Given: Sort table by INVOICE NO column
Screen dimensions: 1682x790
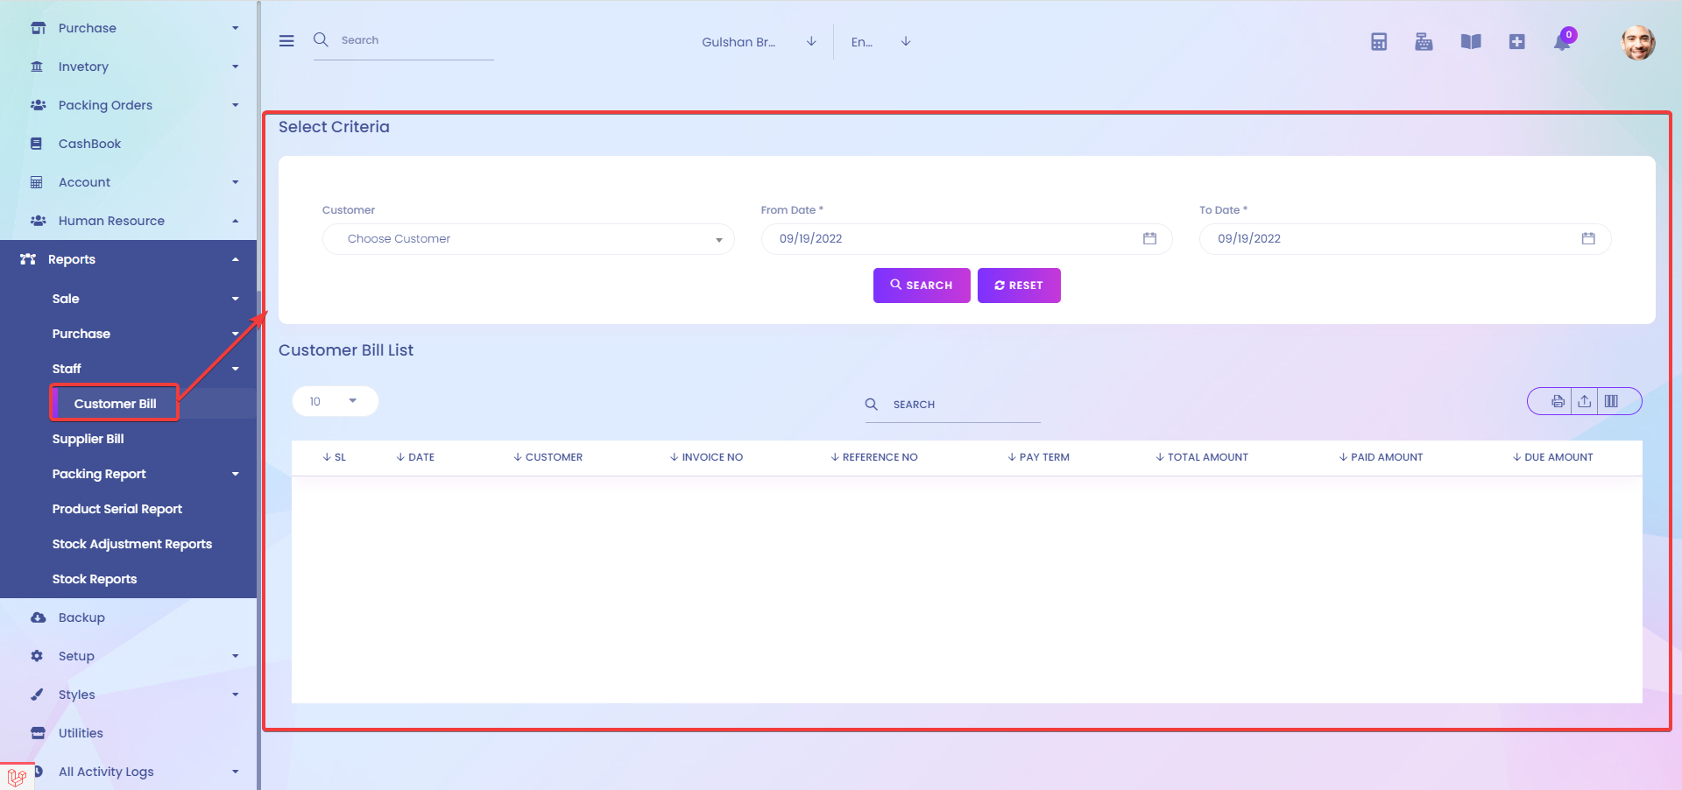Looking at the screenshot, I should tap(706, 457).
